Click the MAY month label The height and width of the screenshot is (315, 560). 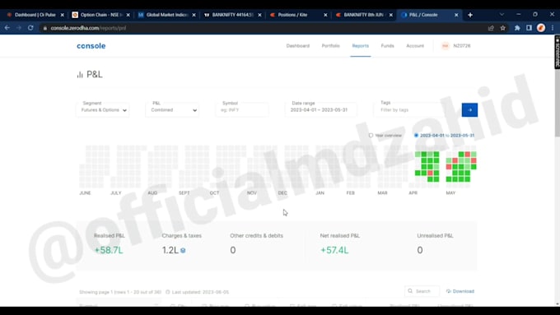(450, 192)
